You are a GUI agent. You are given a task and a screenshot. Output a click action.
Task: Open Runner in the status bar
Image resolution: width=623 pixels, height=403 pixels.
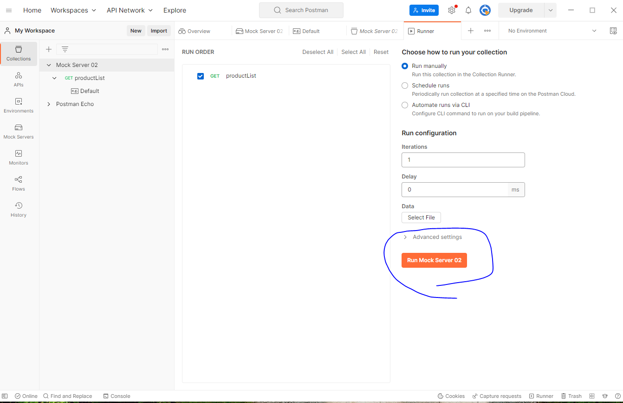point(541,396)
